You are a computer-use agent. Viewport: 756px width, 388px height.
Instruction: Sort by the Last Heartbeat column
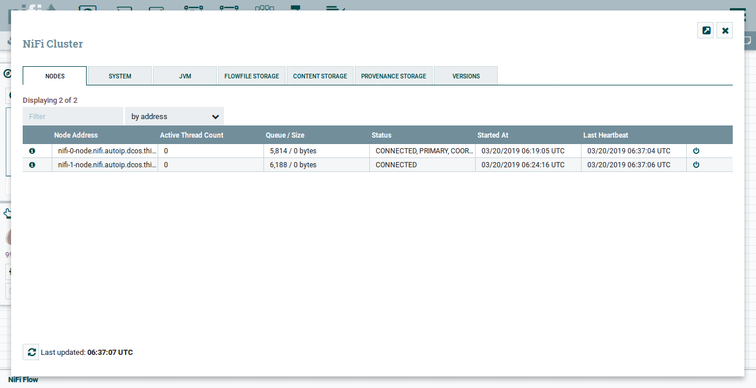click(634, 135)
